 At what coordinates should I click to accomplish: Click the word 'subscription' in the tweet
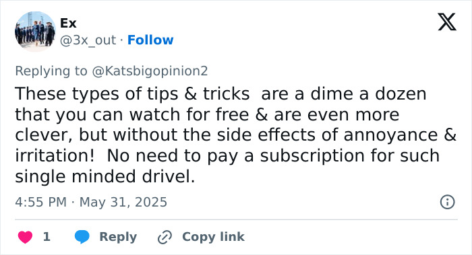click(312, 156)
